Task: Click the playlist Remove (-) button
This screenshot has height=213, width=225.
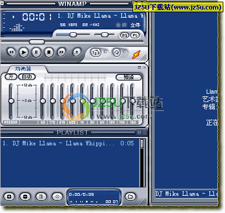Action: point(25,197)
